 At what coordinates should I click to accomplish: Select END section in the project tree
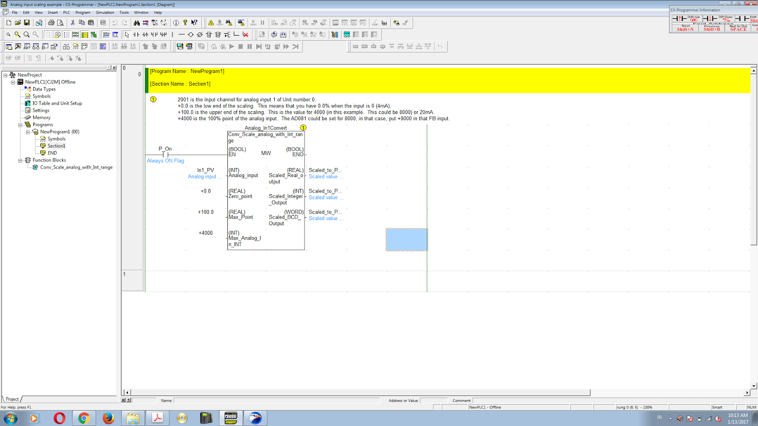point(52,153)
